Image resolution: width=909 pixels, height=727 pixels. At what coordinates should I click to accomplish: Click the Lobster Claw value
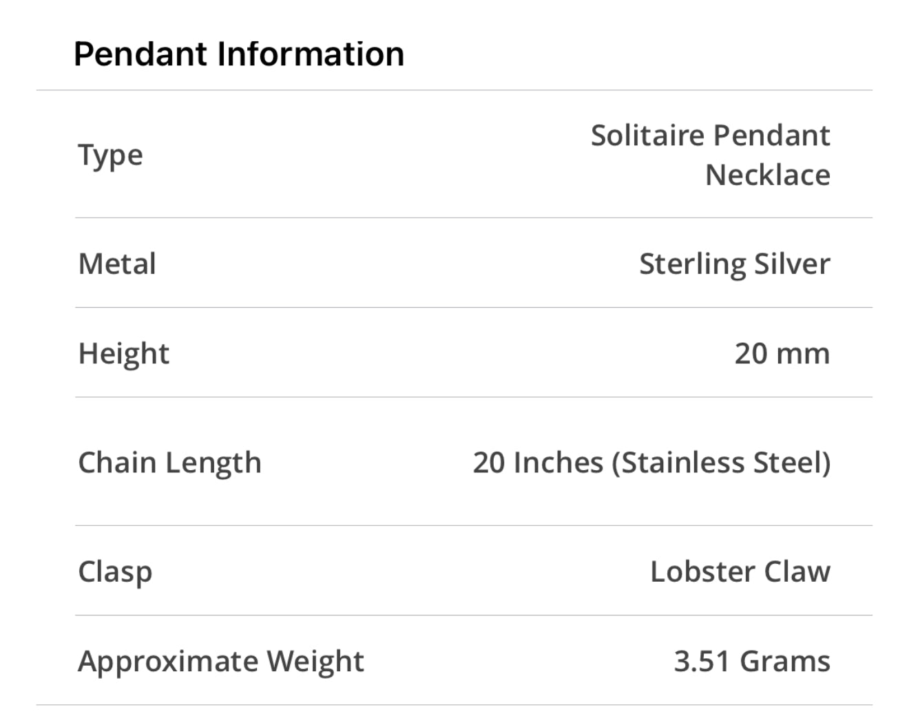(x=740, y=571)
